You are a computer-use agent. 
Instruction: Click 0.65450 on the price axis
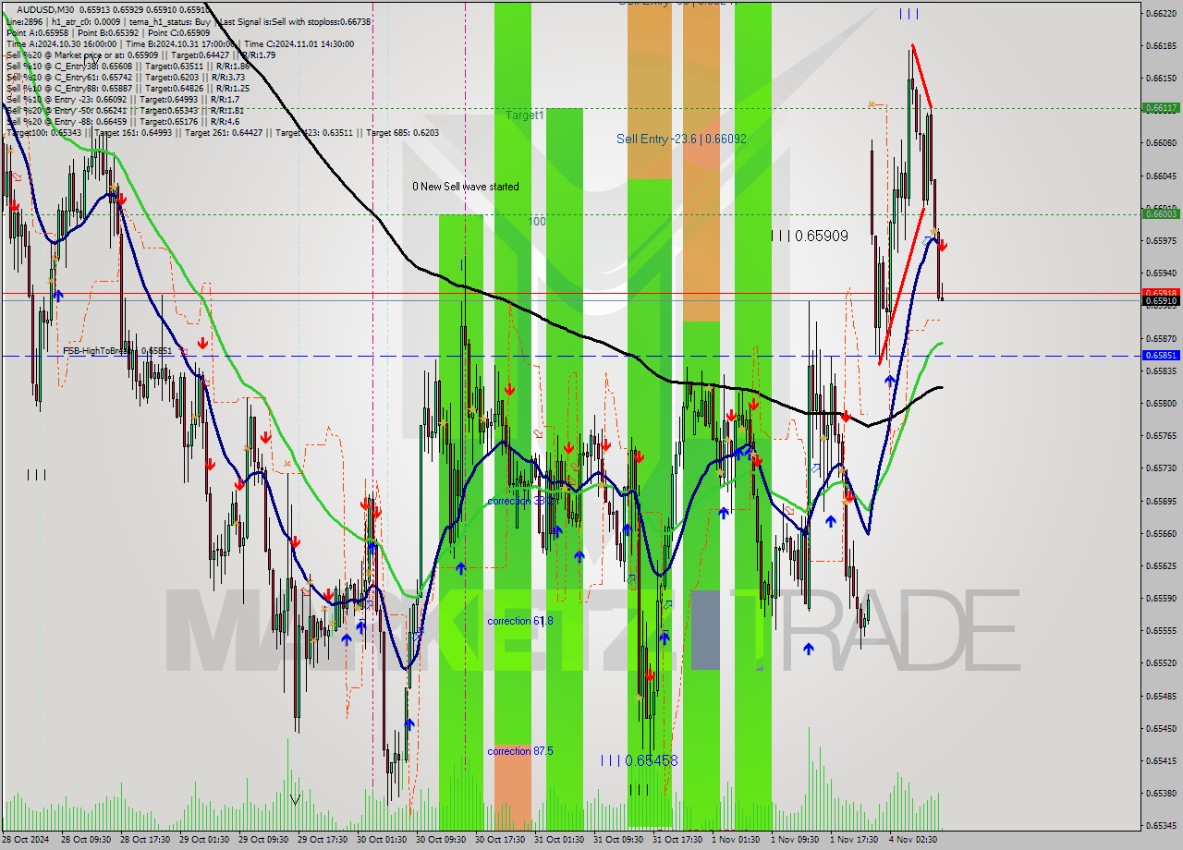pyautogui.click(x=1161, y=728)
